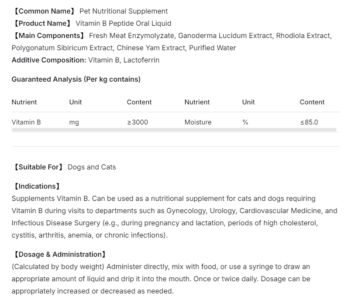Select the Vitamin B Peptide Oral Liquid text
This screenshot has width=348, height=300.
pyautogui.click(x=124, y=24)
